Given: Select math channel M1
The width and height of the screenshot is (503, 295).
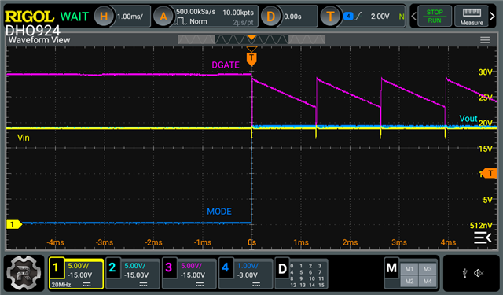Looking at the screenshot, I should pyautogui.click(x=409, y=269).
